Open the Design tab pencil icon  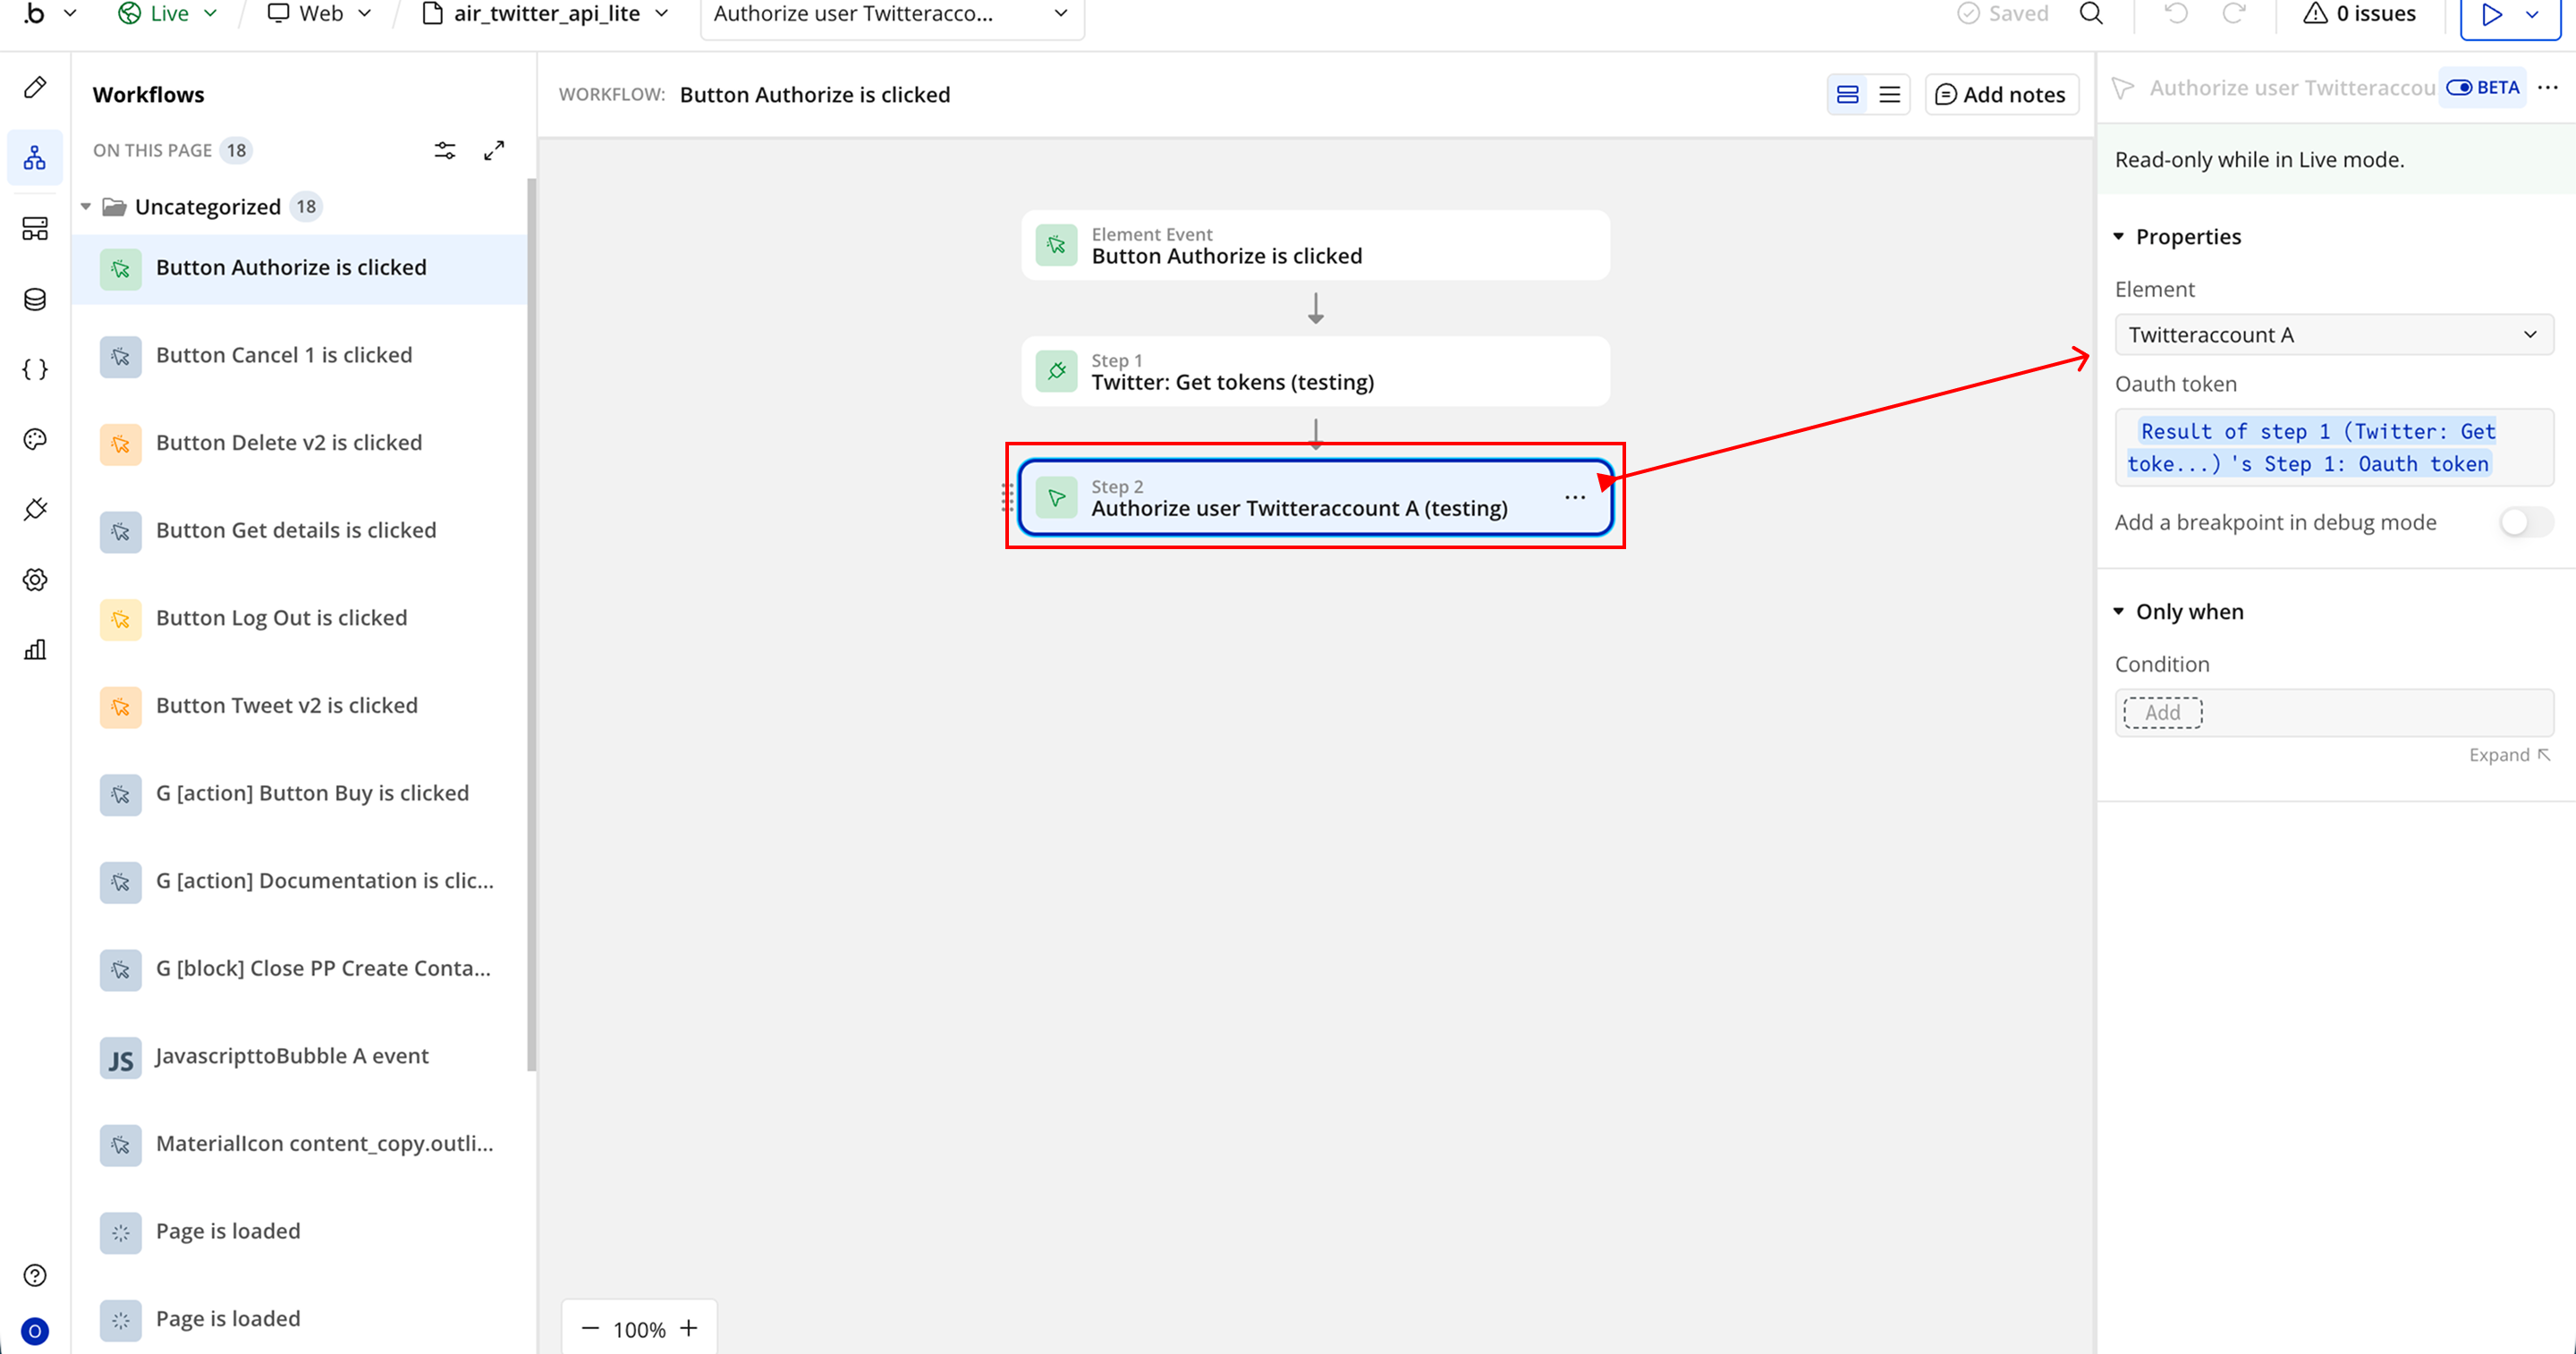[x=35, y=88]
